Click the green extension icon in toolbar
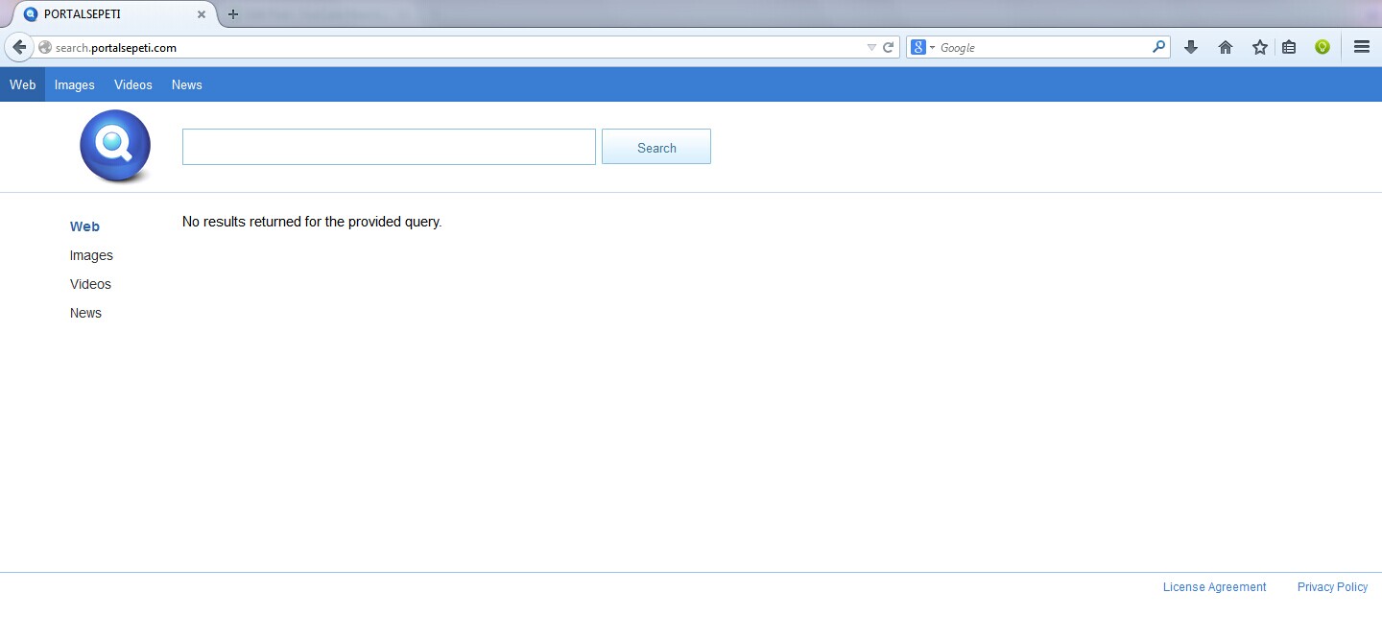This screenshot has width=1382, height=617. [1322, 47]
